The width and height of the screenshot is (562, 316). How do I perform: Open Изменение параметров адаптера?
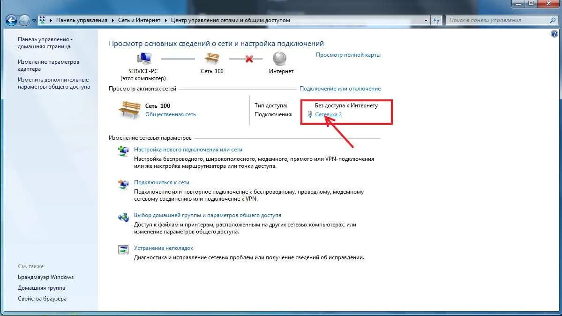tap(48, 65)
